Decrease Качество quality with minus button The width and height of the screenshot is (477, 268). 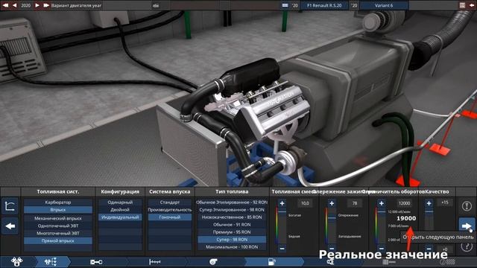429,248
